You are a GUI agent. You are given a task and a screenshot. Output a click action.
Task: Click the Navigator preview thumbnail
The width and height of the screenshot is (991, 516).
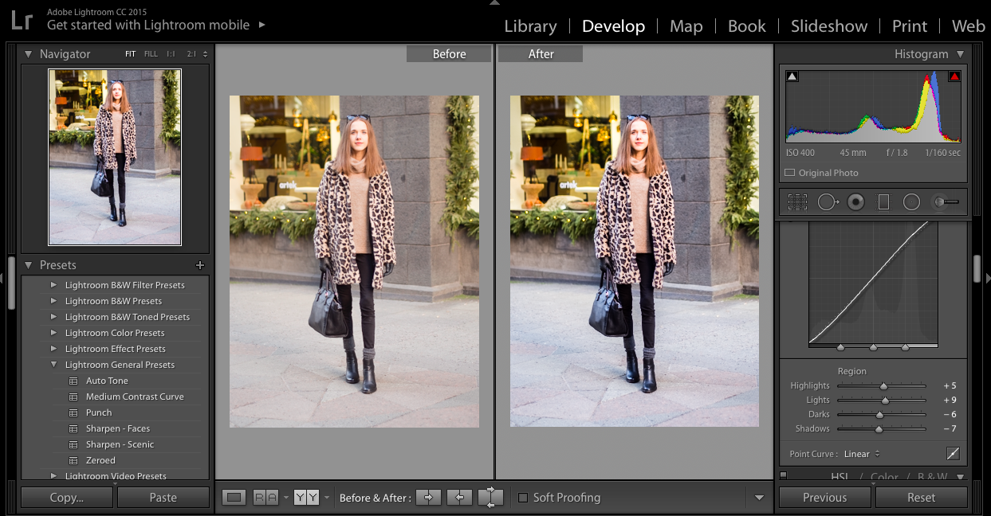(x=115, y=157)
